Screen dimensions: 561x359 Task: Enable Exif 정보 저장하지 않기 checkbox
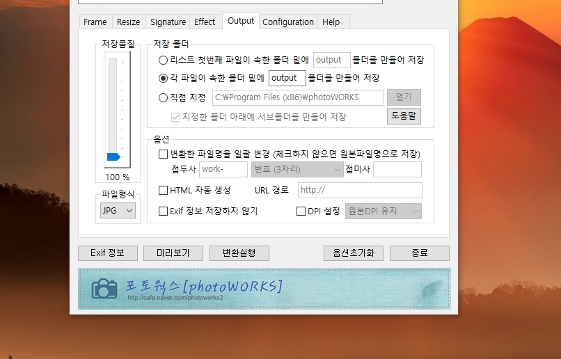163,211
